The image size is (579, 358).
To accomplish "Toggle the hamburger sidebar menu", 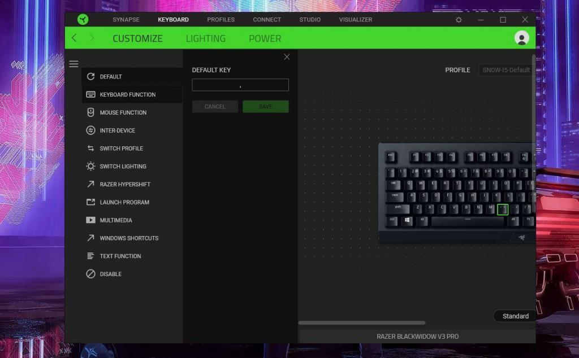I will coord(74,64).
